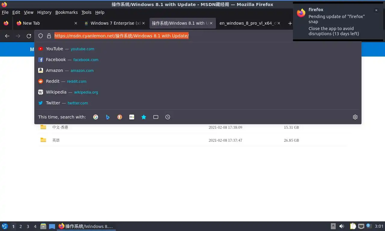Click the Back navigation arrow

[x=7, y=36]
